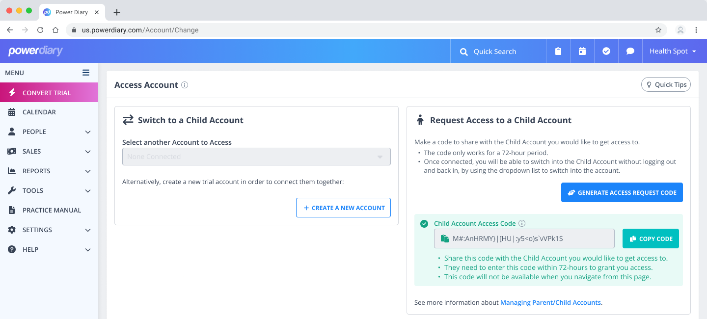Viewport: 707px width, 319px height.
Task: Open the Select another Account dropdown
Action: click(x=256, y=157)
